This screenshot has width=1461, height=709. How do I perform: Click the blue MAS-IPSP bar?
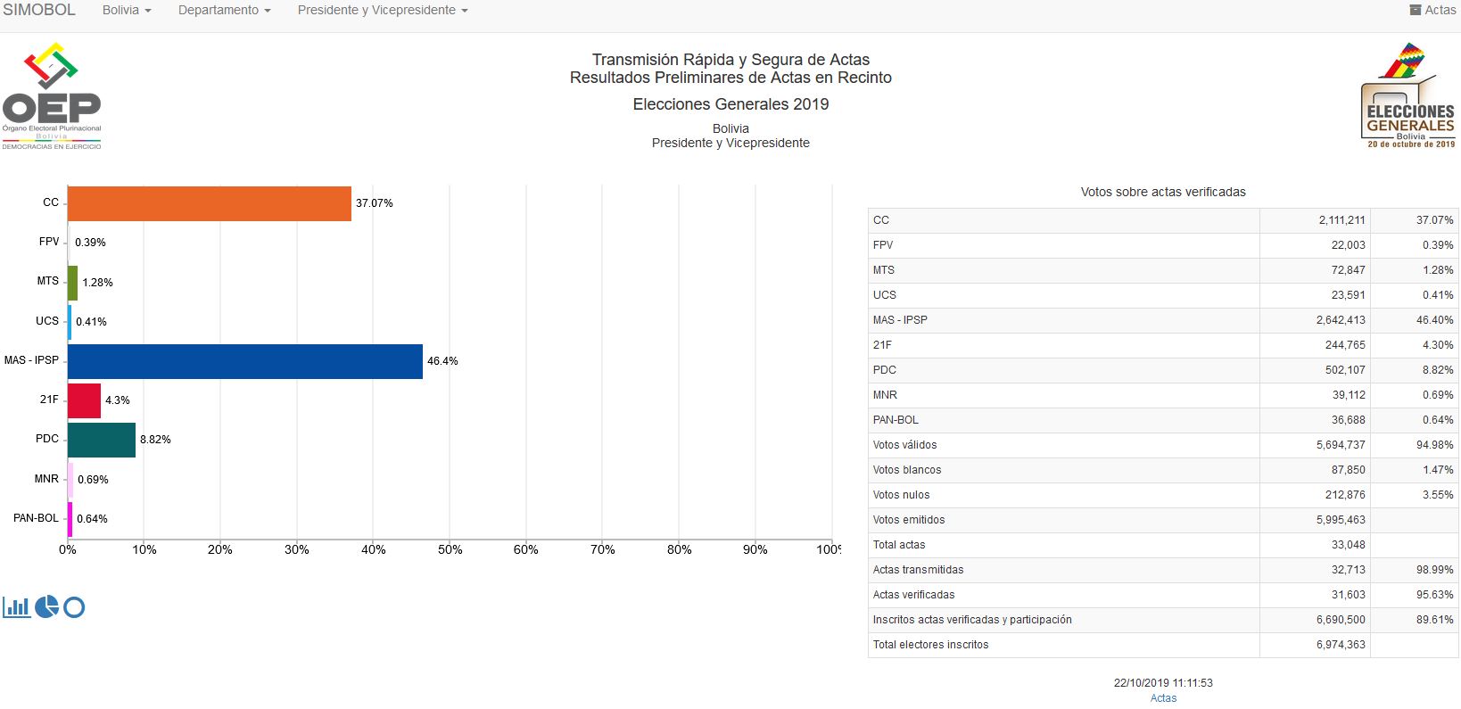pos(244,361)
